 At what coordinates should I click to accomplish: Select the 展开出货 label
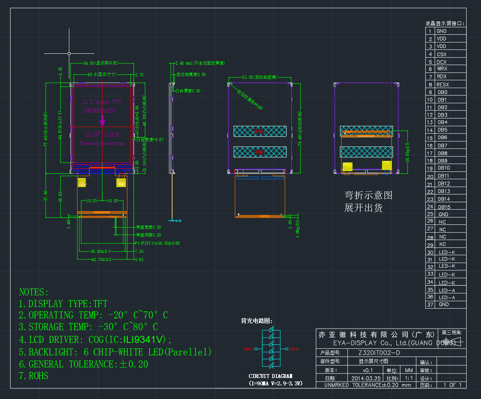coord(363,208)
